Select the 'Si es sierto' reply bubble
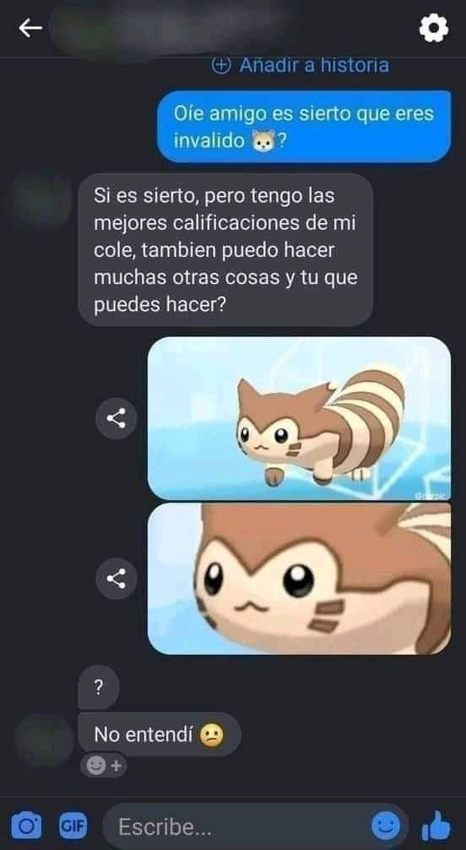This screenshot has width=466, height=850. click(x=225, y=250)
